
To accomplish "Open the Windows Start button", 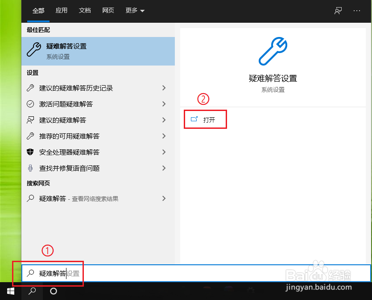I will [x=11, y=291].
